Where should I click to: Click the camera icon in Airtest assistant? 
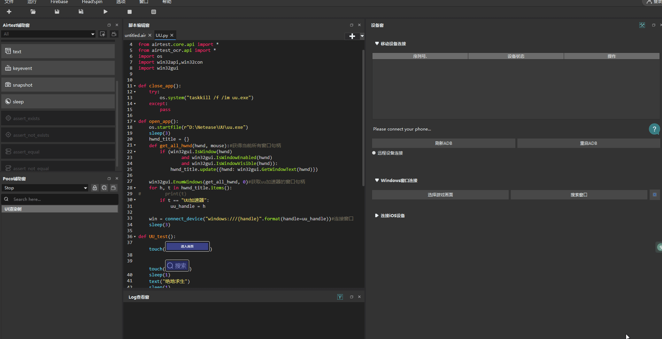[x=114, y=34]
